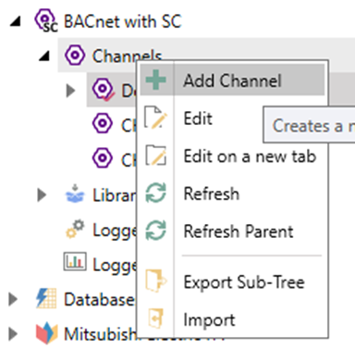This screenshot has height=349, width=355.
Task: Expand the Database tree node arrow
Action: click(x=13, y=299)
